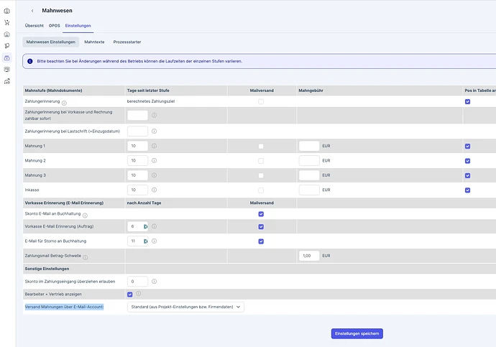Uncheck Pos in Tabelle for Mahnung 3
This screenshot has width=496, height=347.
point(467,175)
